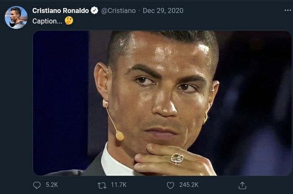293x194 pixels.
Task: Click the 245.2K likes count
Action: (x=188, y=185)
